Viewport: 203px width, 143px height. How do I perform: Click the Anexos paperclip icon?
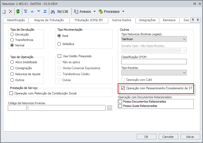(x=76, y=11)
